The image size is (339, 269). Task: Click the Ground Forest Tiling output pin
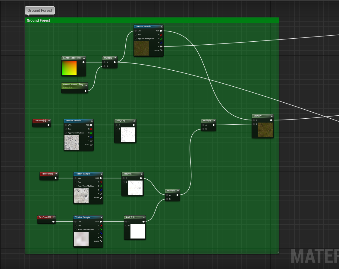86,91
